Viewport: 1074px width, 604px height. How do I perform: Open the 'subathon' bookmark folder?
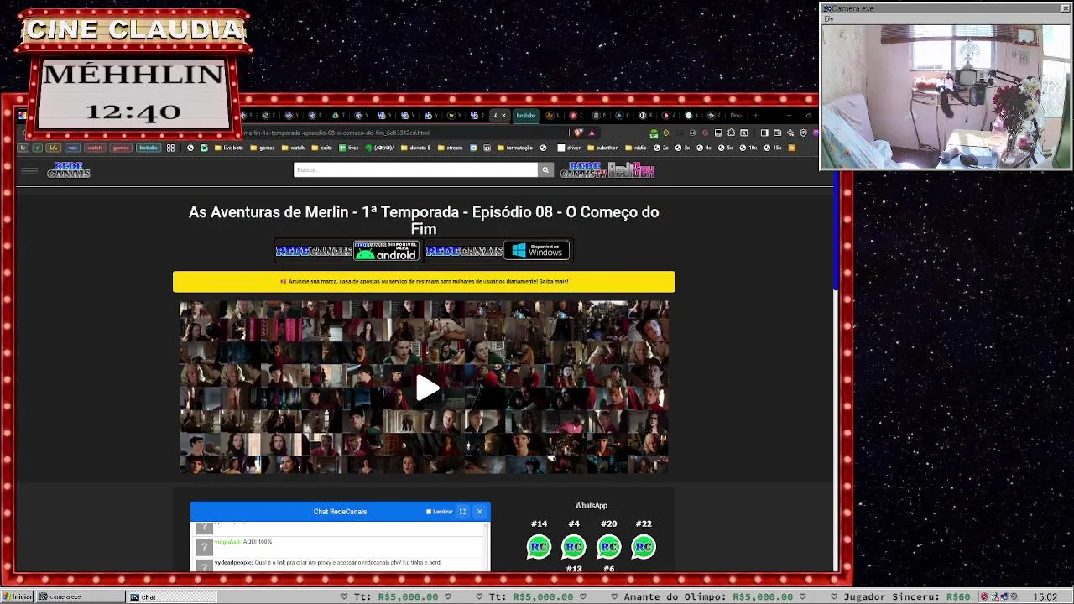coord(602,148)
